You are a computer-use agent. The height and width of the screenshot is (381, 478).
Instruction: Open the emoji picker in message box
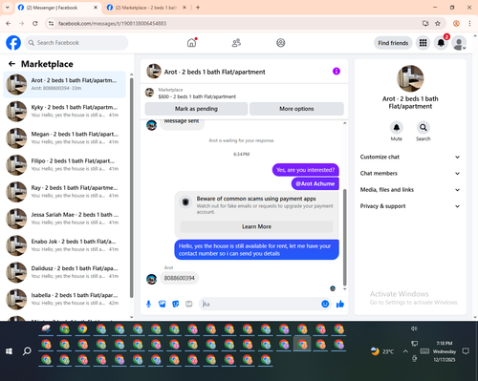point(325,304)
